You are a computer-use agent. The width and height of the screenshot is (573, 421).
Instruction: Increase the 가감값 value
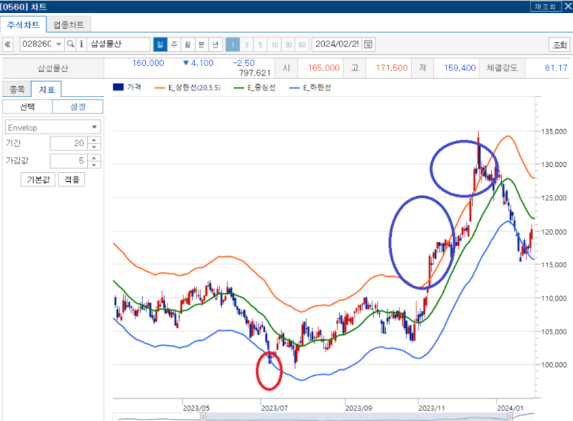click(x=94, y=157)
